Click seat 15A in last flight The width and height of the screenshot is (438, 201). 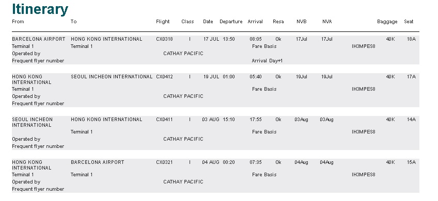pos(411,162)
